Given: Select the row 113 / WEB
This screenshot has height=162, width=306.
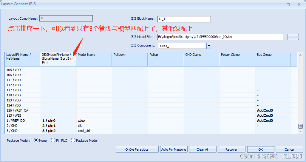Looking at the screenshot, I should point(151,115).
